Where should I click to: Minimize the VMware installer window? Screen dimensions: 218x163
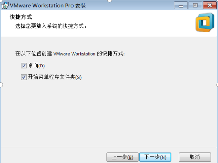click(x=181, y=6)
